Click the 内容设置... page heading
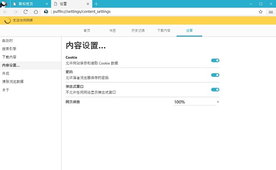 [x=86, y=46]
